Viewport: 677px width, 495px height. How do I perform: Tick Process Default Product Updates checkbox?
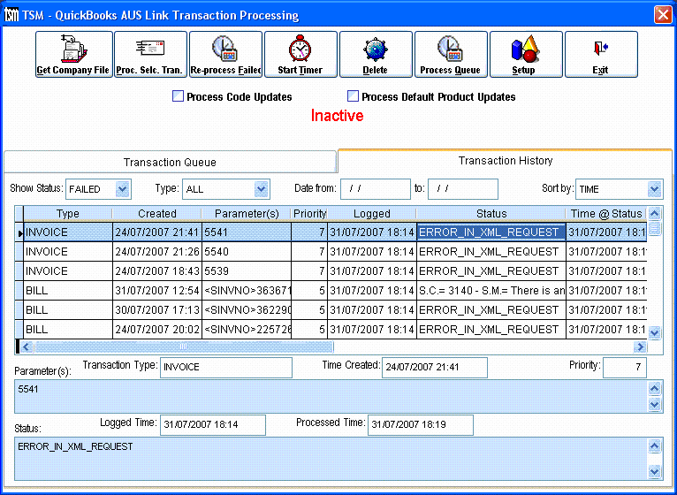pyautogui.click(x=354, y=96)
